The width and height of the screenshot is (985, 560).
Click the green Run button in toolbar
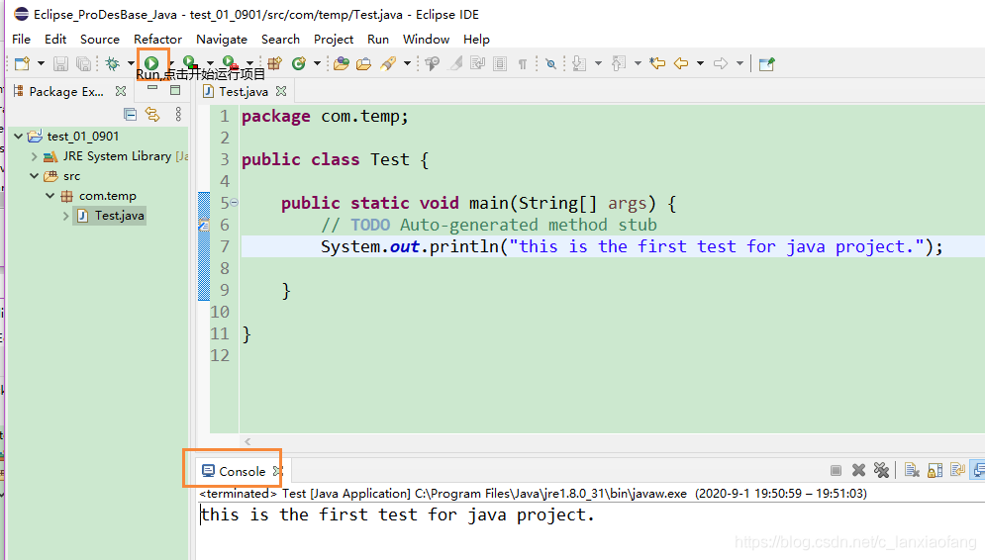click(x=151, y=63)
